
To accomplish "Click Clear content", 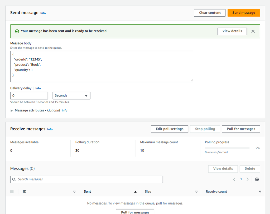I will 210,13.
